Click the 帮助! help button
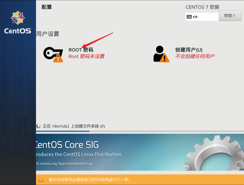The image size is (244, 185). coord(230,16)
